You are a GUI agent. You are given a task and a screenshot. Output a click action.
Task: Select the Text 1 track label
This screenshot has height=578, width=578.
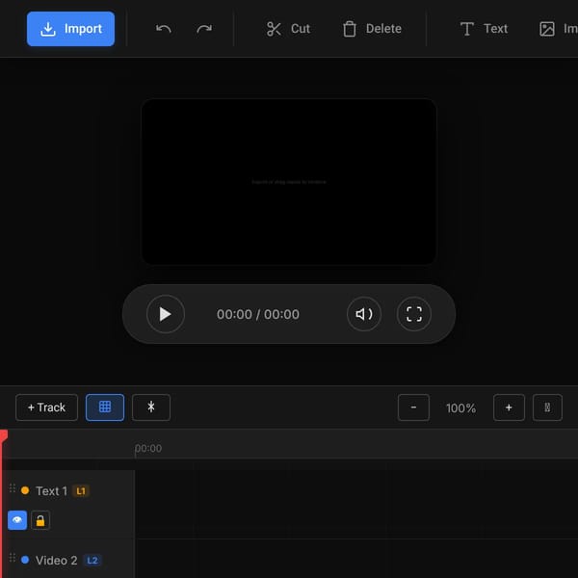[x=52, y=491]
